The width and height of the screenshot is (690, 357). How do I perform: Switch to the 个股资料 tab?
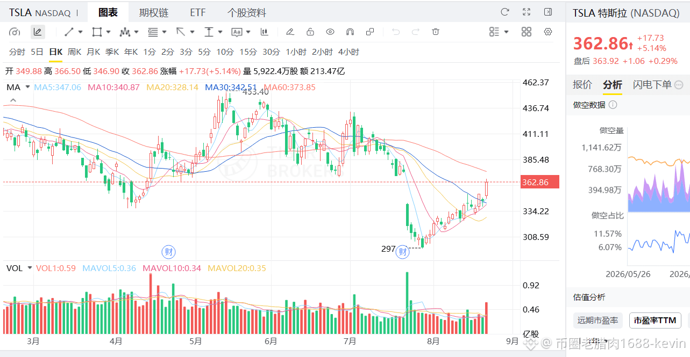246,12
